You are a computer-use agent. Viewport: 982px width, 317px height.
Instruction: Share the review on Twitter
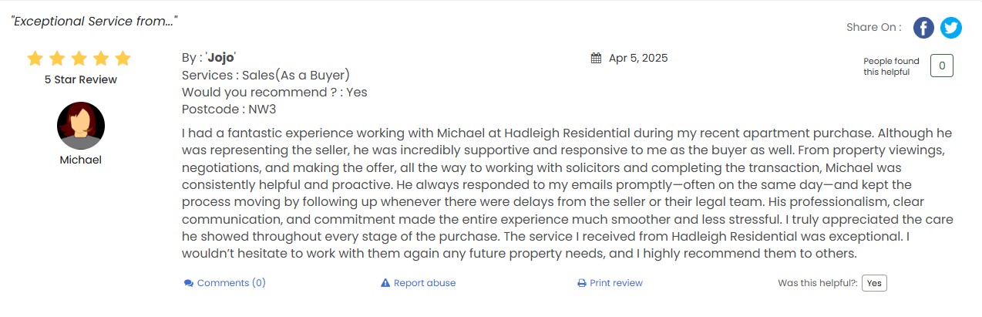tap(950, 28)
